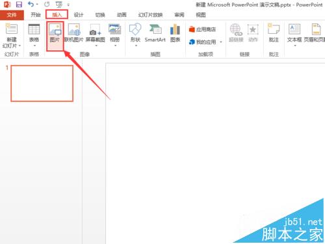
Task: Click the 动作 (Action) icon
Action: point(253,29)
